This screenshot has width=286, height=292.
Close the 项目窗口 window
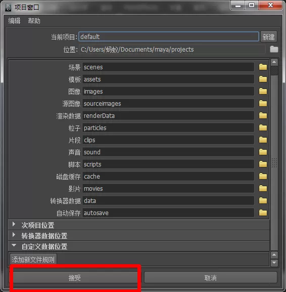click(270, 5)
